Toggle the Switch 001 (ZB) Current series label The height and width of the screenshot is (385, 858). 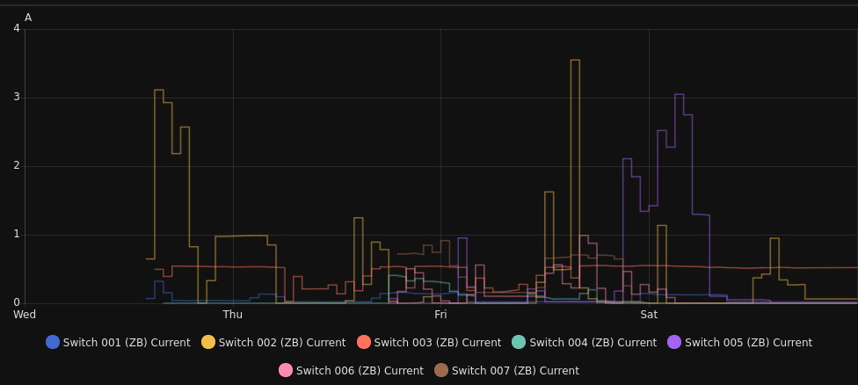[x=127, y=343]
